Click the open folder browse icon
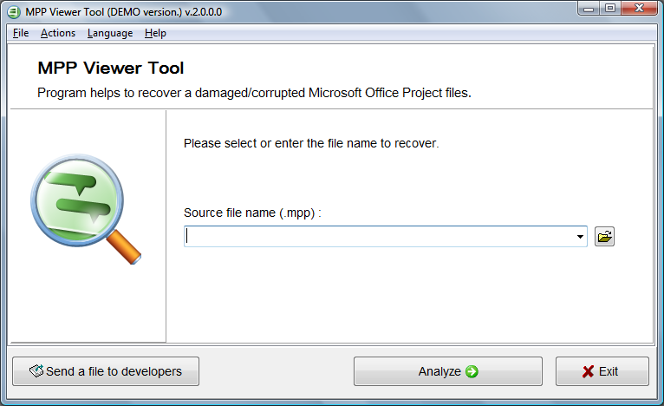The image size is (664, 406). coord(604,237)
